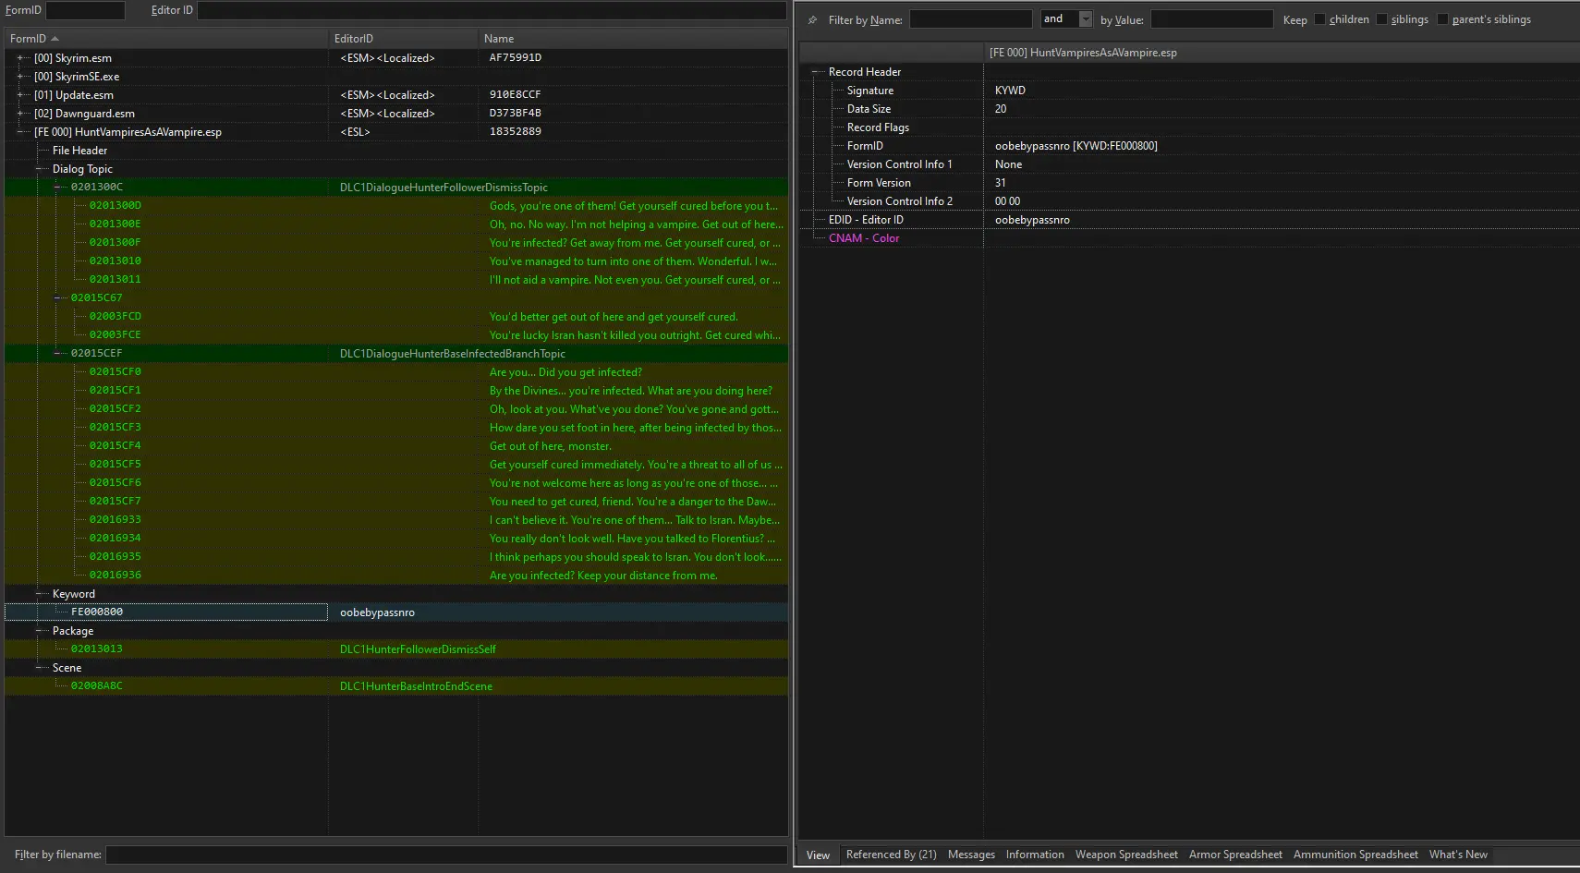Open the Referenced By (21) tab
The height and width of the screenshot is (873, 1580).
pos(891,855)
